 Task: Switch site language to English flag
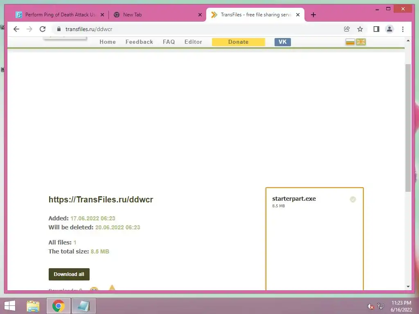[x=361, y=42]
